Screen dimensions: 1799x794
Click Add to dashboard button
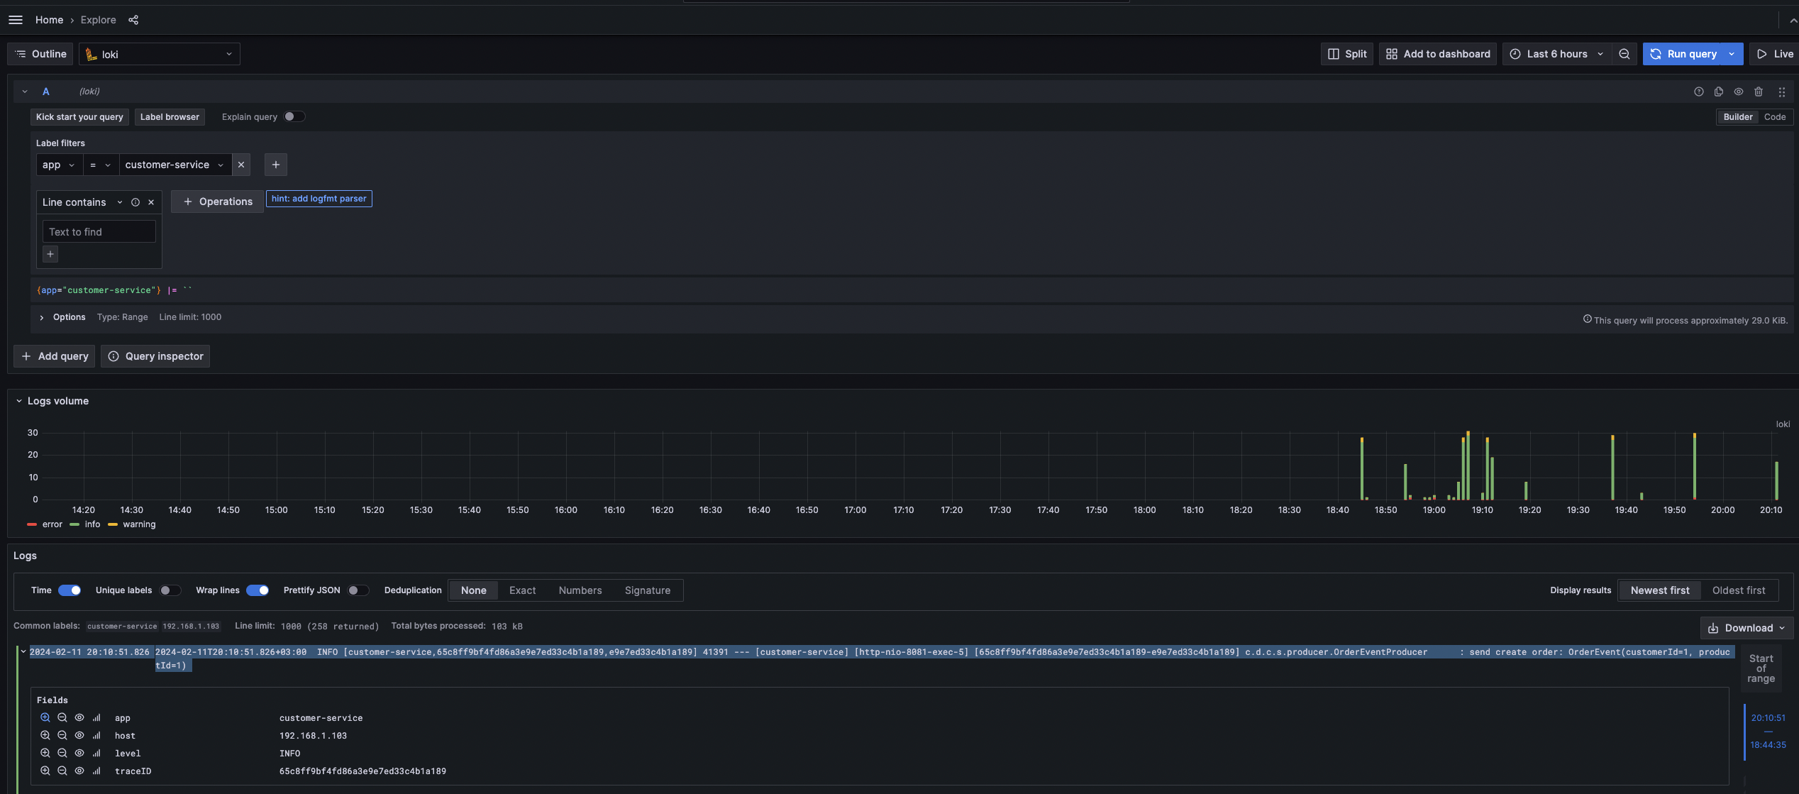tap(1438, 54)
